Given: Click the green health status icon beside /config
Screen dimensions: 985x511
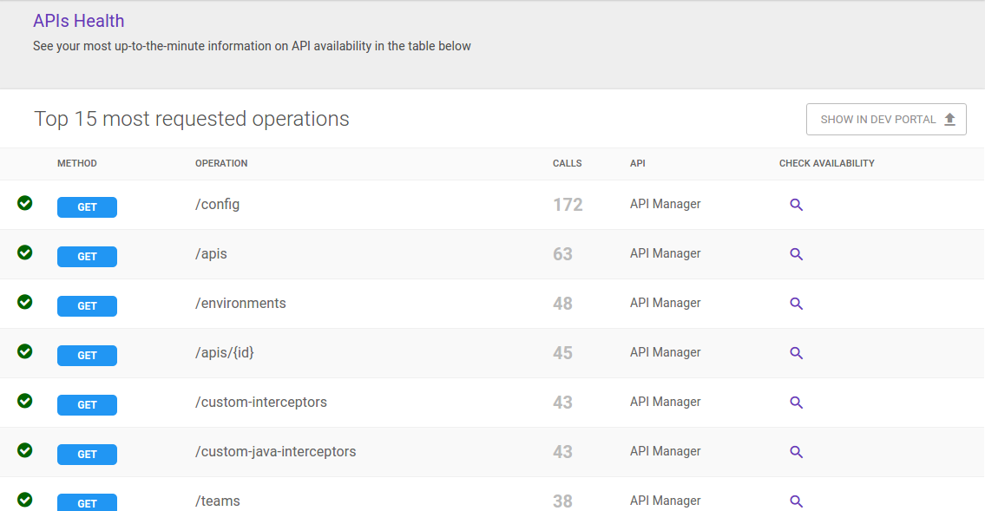Looking at the screenshot, I should click(24, 202).
